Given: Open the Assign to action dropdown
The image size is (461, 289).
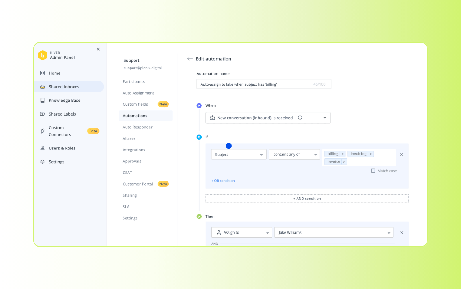Looking at the screenshot, I should pyautogui.click(x=242, y=232).
